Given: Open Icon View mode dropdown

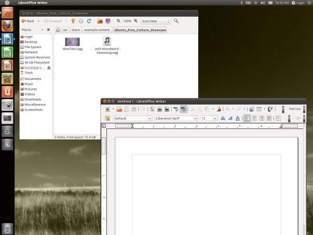Looking at the screenshot, I should coord(155,21).
